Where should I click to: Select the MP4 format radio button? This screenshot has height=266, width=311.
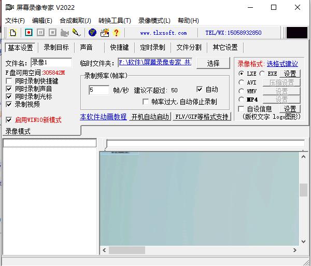click(x=241, y=99)
